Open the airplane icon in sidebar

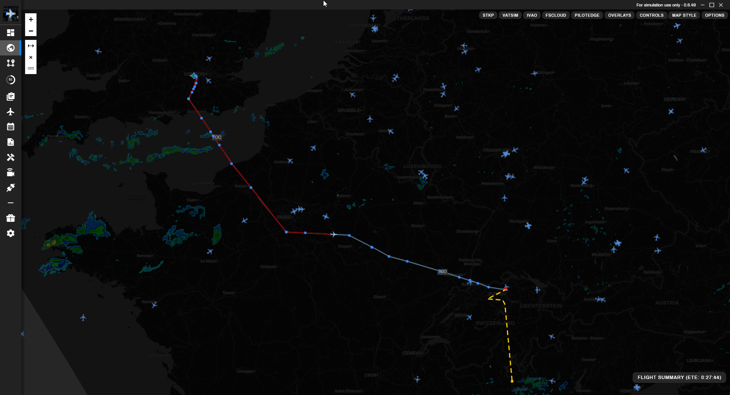pyautogui.click(x=11, y=112)
